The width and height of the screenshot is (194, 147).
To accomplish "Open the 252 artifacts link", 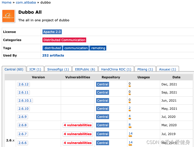I will pyautogui.click(x=53, y=56).
